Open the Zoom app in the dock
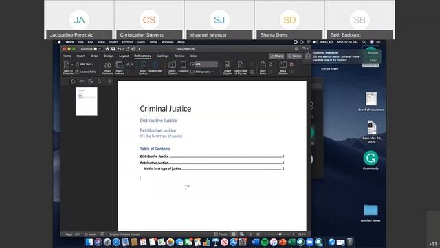Screen dimensions: 440x248 (x=309, y=242)
